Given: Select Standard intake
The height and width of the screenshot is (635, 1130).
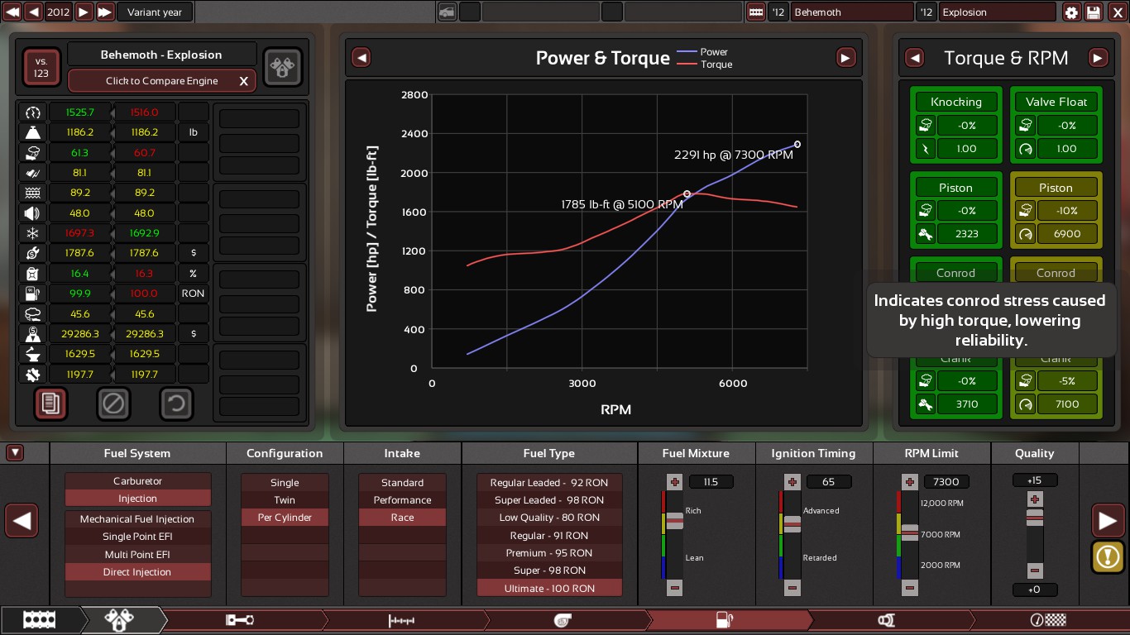Looking at the screenshot, I should point(402,483).
